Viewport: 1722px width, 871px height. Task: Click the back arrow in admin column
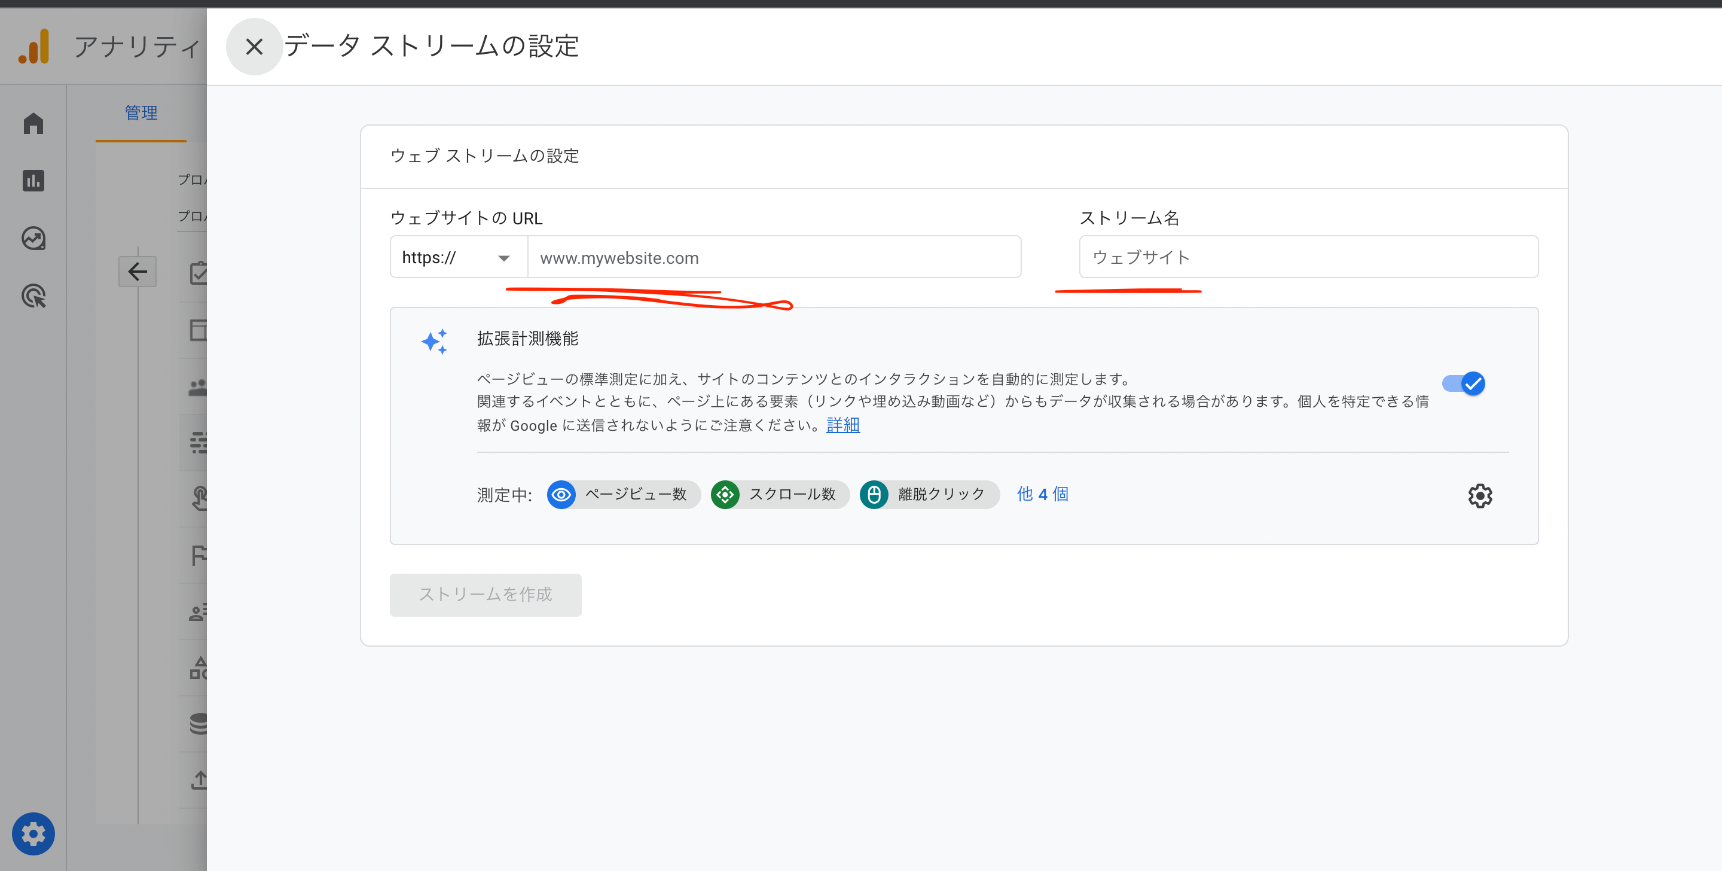tap(138, 272)
